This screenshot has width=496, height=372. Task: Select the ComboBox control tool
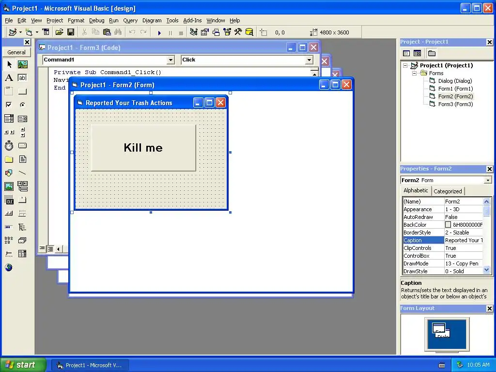click(x=9, y=119)
